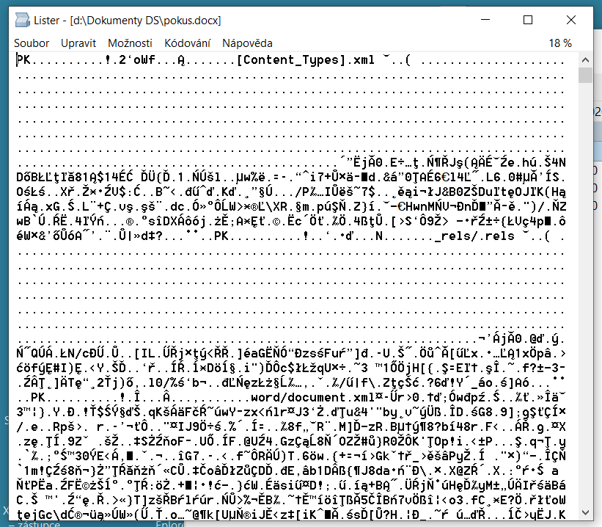The image size is (602, 527).
Task: Click the PK marker on word/document.xml line
Action: pyautogui.click(x=37, y=397)
